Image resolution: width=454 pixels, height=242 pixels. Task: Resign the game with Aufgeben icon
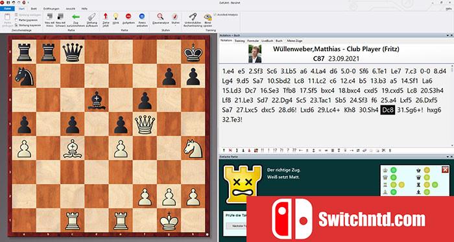point(128,19)
